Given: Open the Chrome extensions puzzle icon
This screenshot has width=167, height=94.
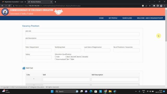Looking at the screenshot, I should (x=154, y=6).
